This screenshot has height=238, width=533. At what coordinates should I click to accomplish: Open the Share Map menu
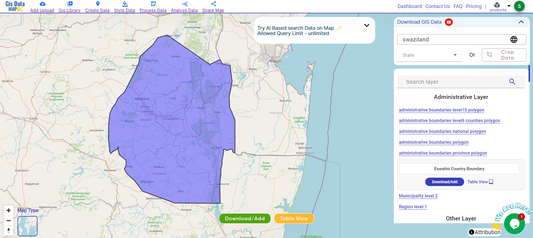[213, 10]
